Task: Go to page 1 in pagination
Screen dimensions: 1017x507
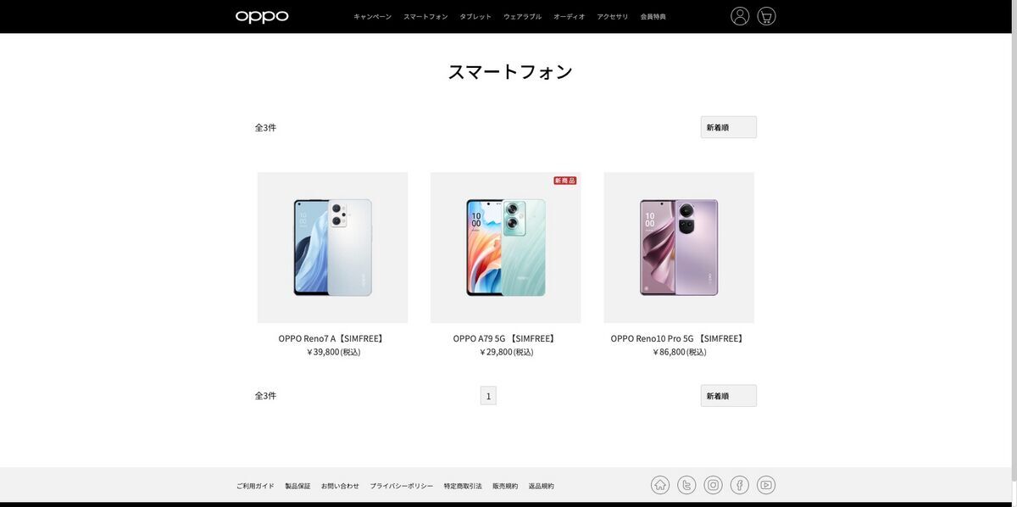Action: [488, 396]
